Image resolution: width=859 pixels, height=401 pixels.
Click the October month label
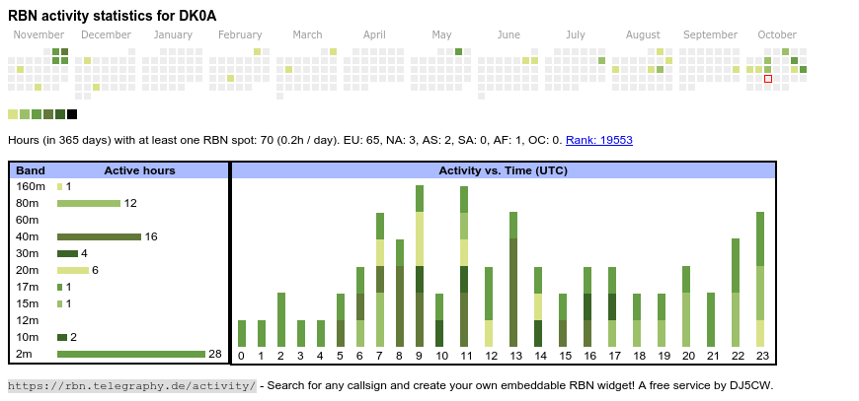click(x=777, y=35)
